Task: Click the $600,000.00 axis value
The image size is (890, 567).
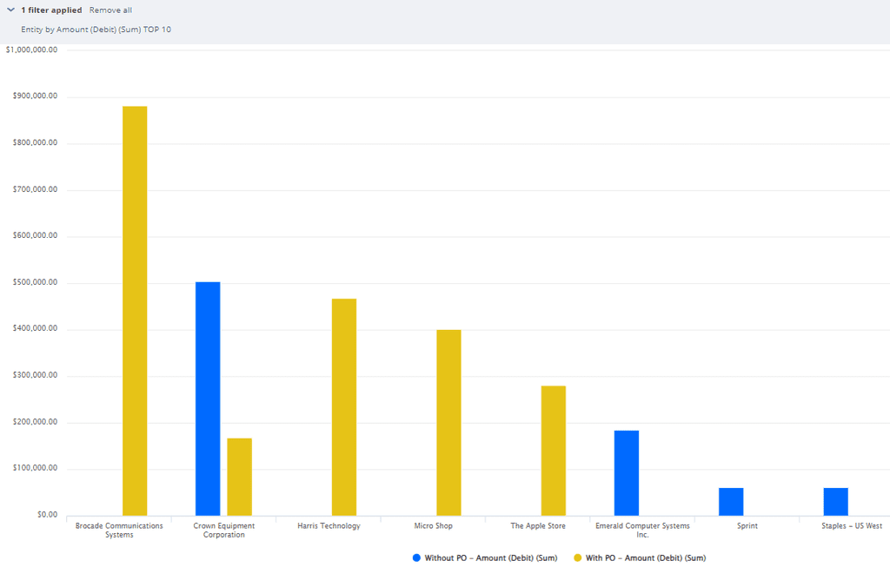Action: [35, 235]
